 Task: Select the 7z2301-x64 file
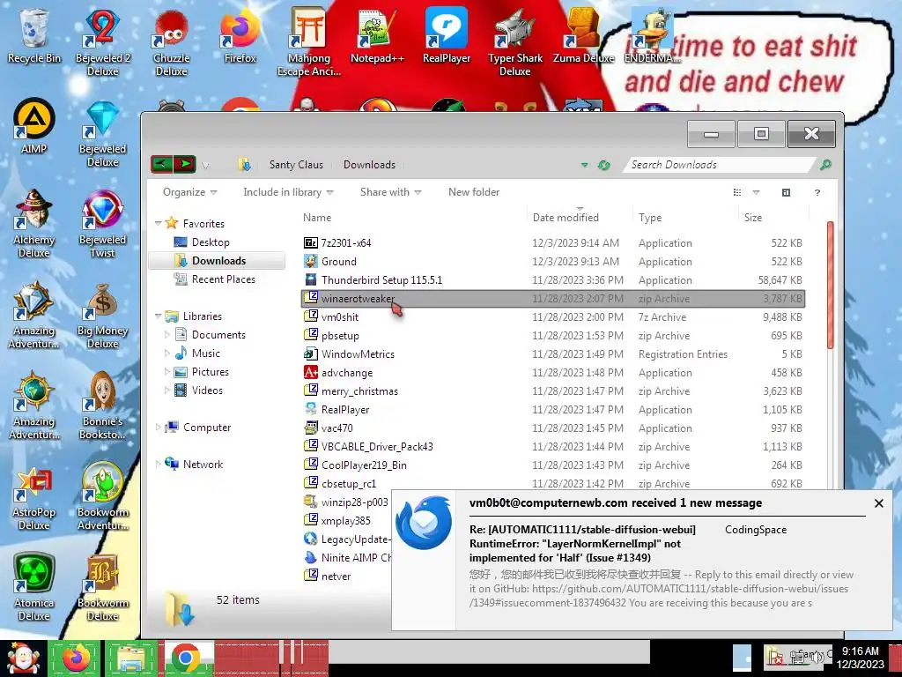(553, 243)
